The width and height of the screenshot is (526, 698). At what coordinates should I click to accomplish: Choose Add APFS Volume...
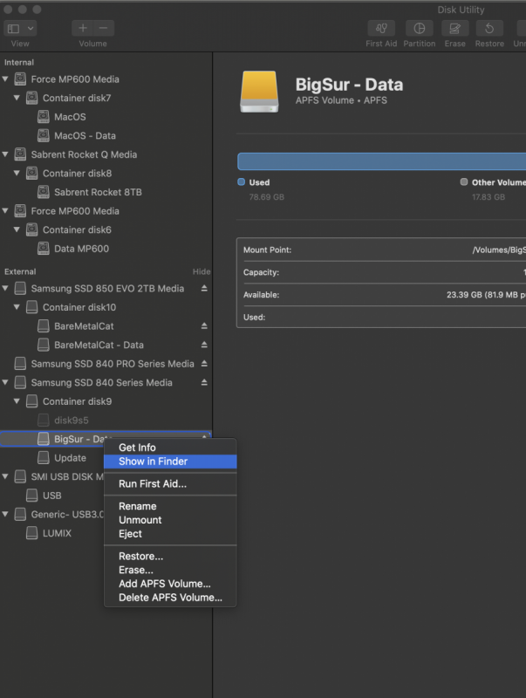[x=170, y=584]
